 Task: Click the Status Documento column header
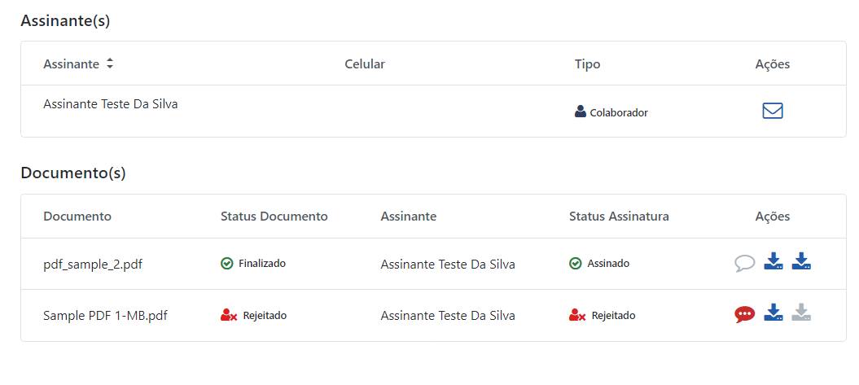tap(274, 217)
